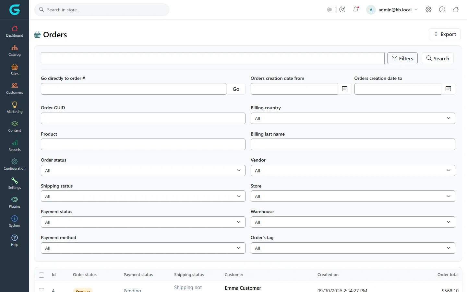Open the Sales sidebar section
The image size is (467, 292).
15,70
